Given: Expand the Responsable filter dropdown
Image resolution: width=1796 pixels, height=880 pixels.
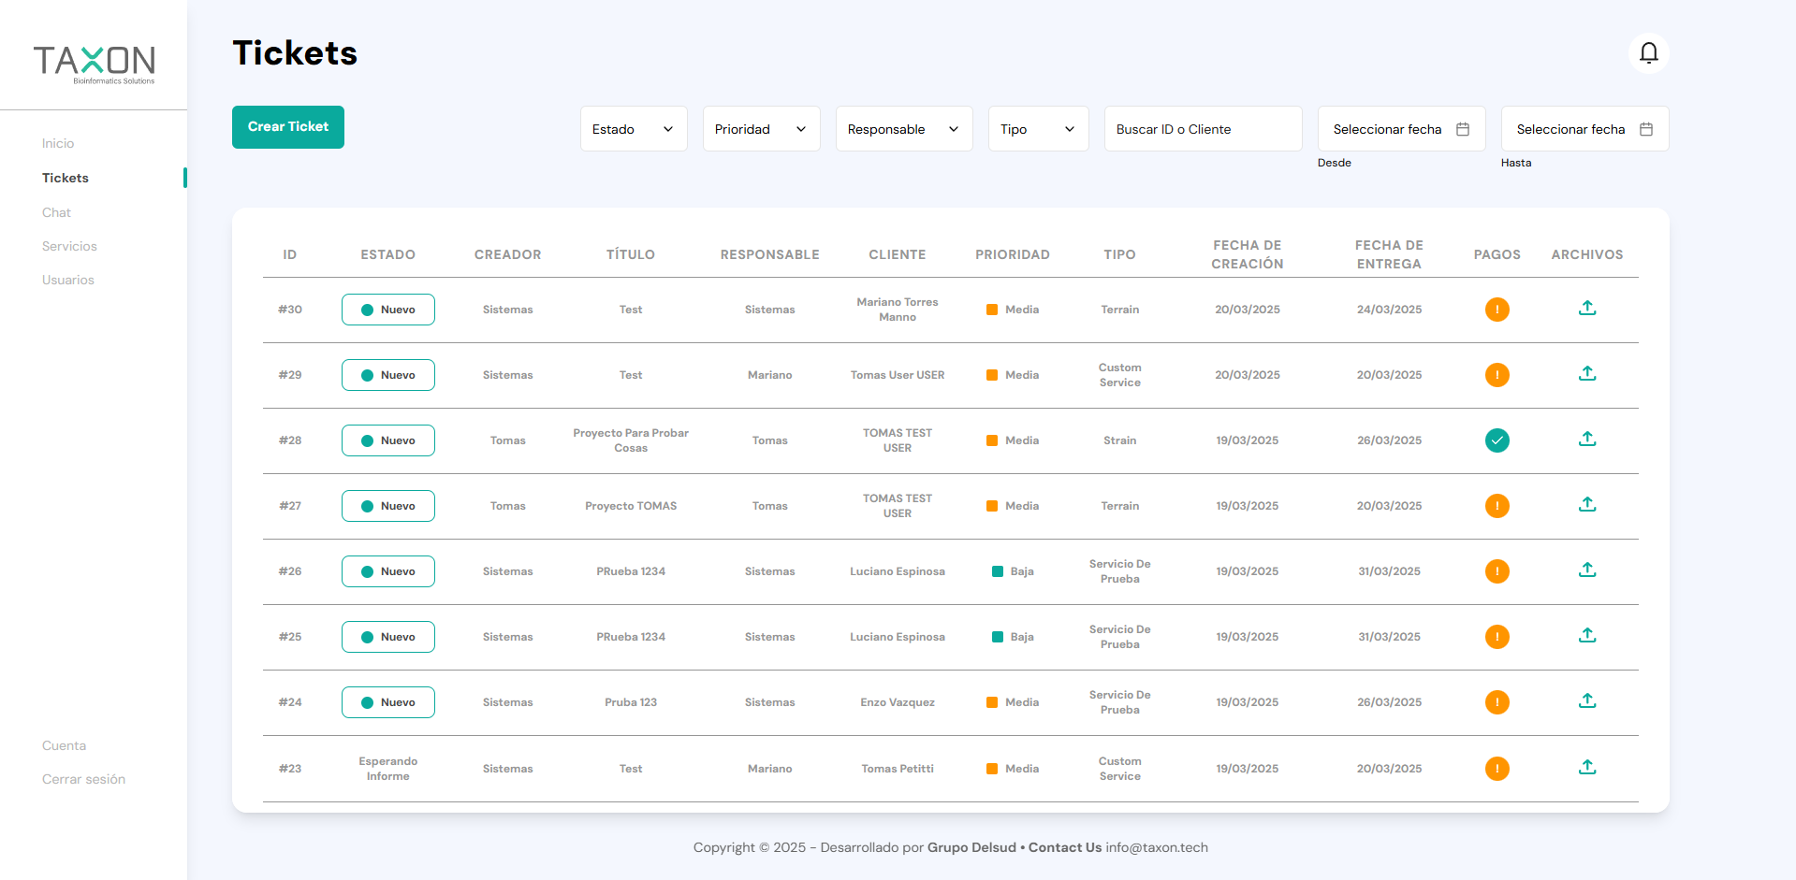Looking at the screenshot, I should [x=903, y=129].
